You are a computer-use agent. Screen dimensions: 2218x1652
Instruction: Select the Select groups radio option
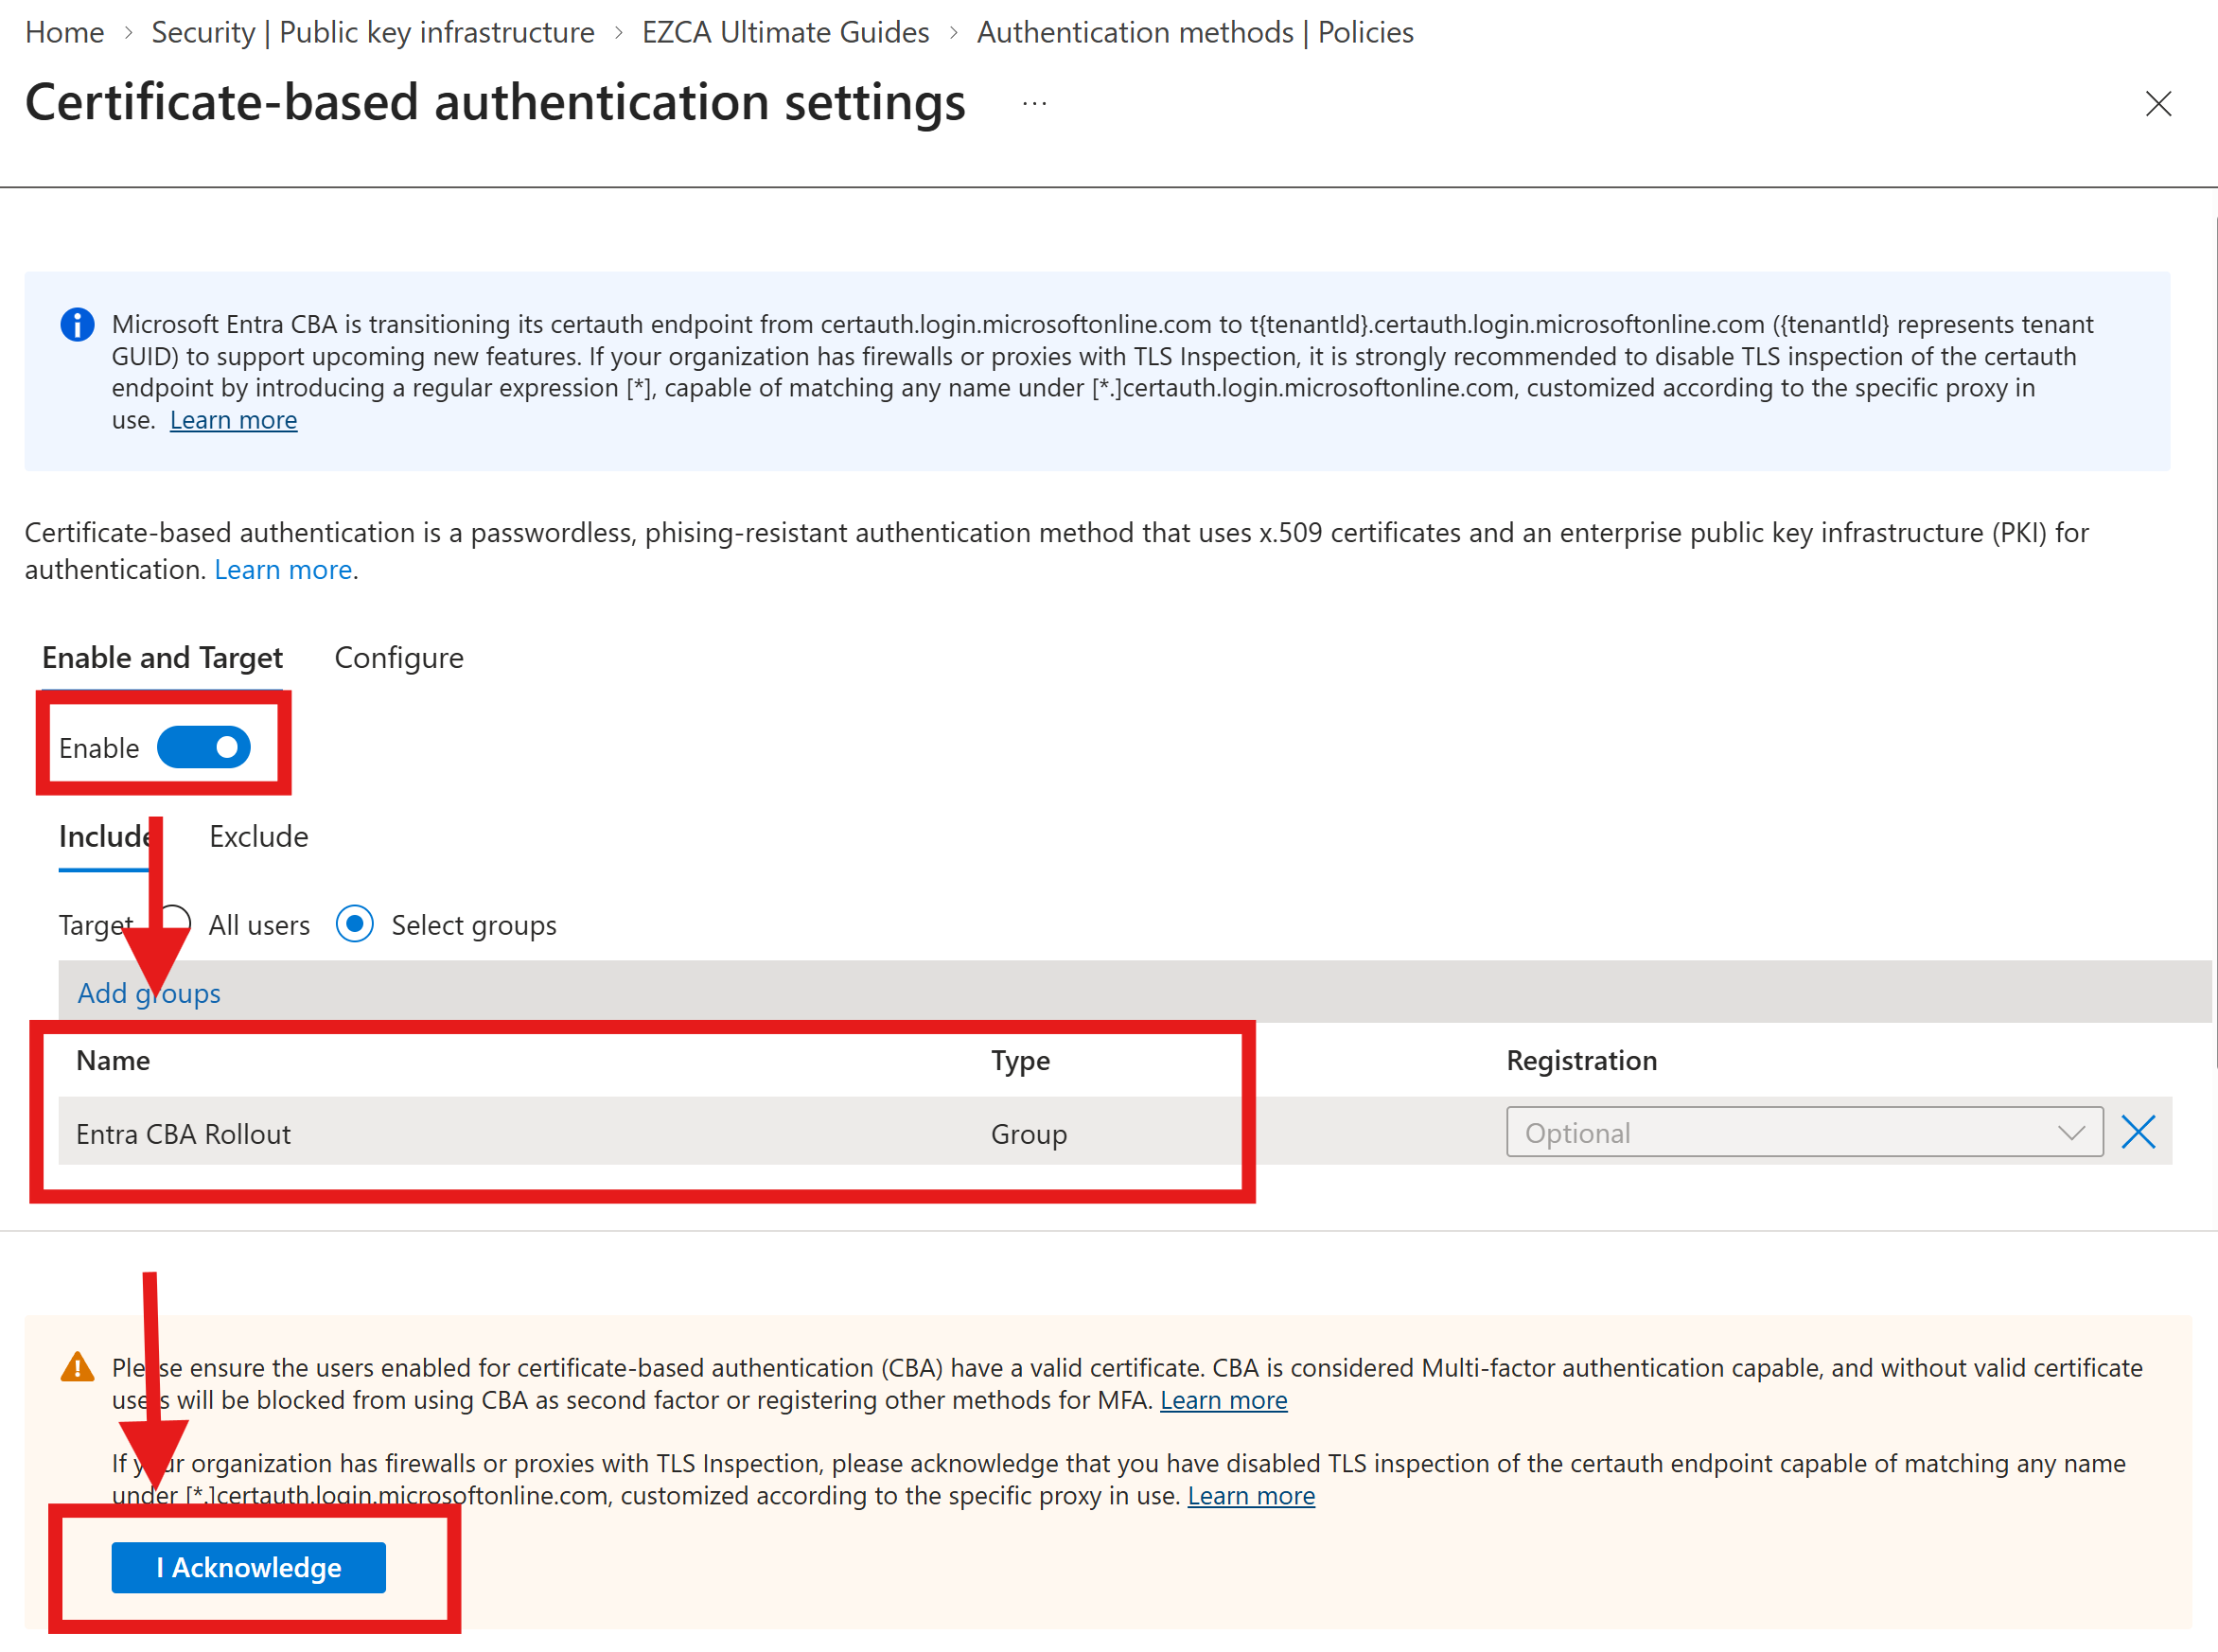pos(355,924)
